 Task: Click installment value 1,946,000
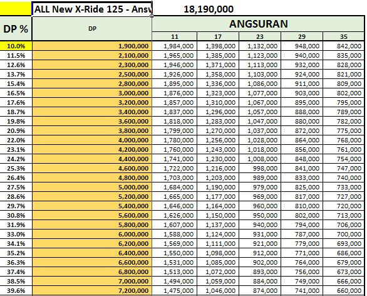click(x=174, y=65)
